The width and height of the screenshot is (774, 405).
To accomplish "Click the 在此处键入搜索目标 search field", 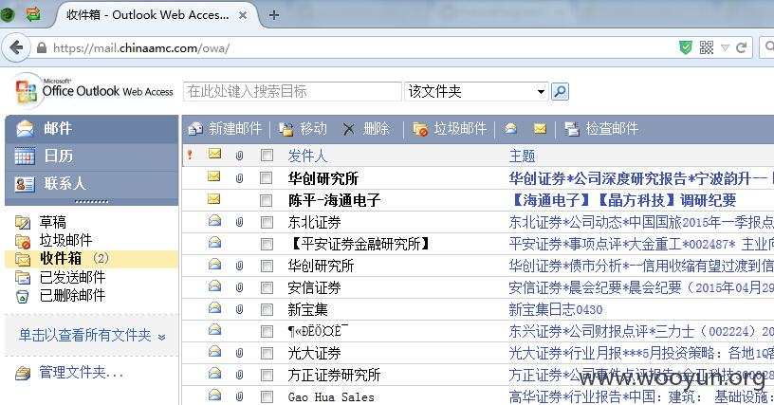I will [292, 91].
